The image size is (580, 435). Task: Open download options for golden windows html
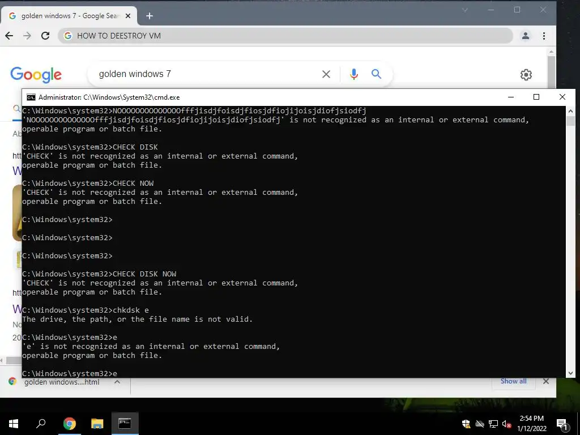(117, 382)
